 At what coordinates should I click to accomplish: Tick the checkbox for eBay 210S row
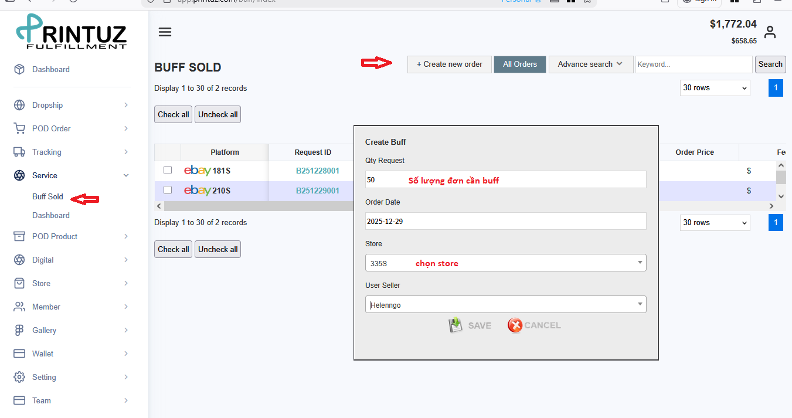(x=168, y=190)
